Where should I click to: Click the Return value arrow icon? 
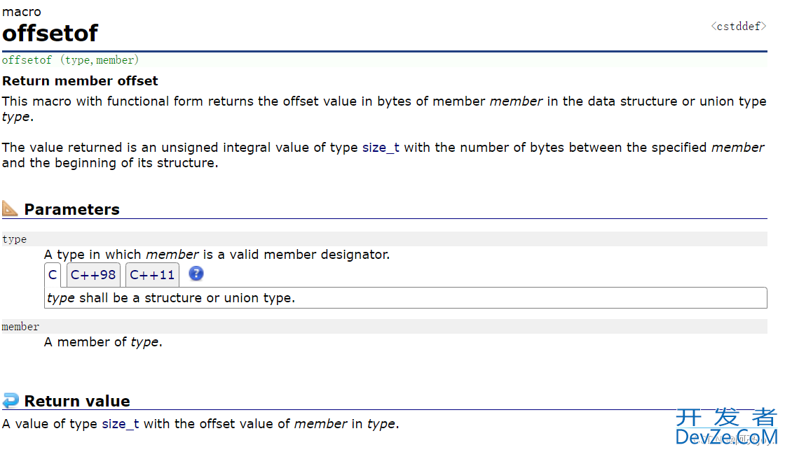11,400
